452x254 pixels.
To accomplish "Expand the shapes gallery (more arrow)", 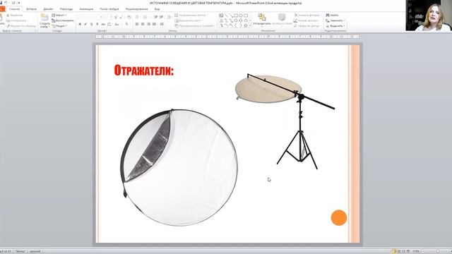I will point(250,25).
